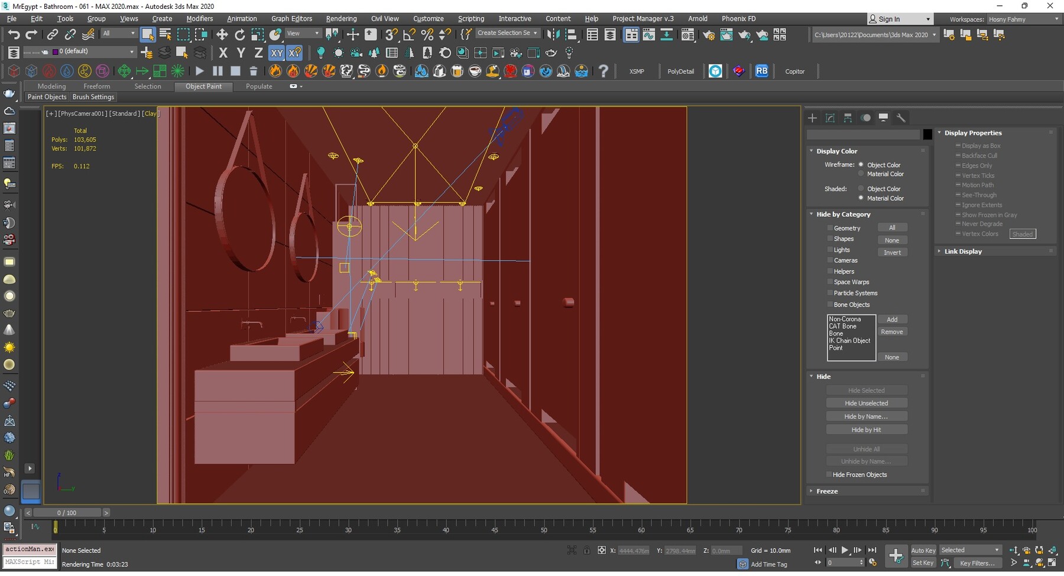
Task: Switch to the Freeform ribbon tab
Action: point(96,86)
